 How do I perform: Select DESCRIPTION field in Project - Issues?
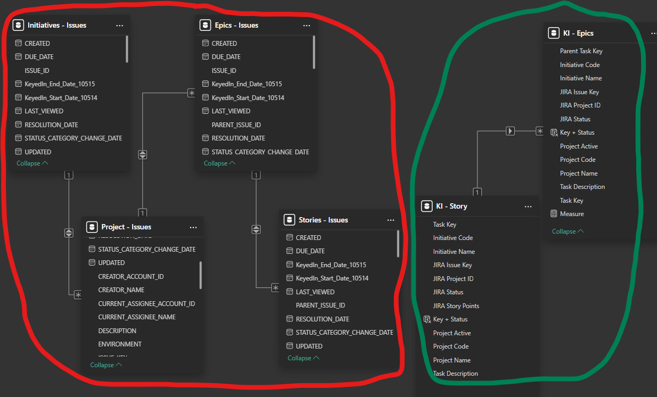click(117, 331)
